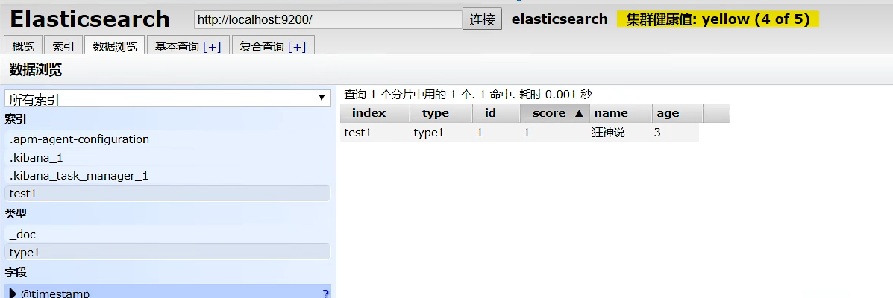Viewport: 893px width, 298px height.
Task: Switch to the 索引 tab
Action: (x=63, y=46)
